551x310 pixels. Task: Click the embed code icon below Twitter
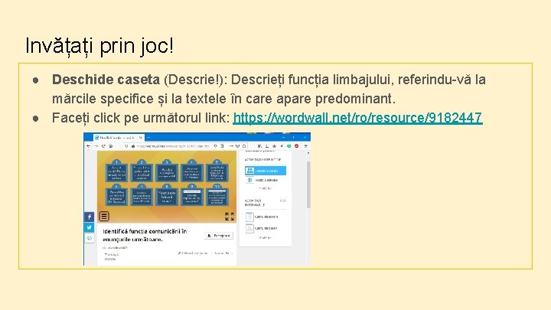(90, 238)
